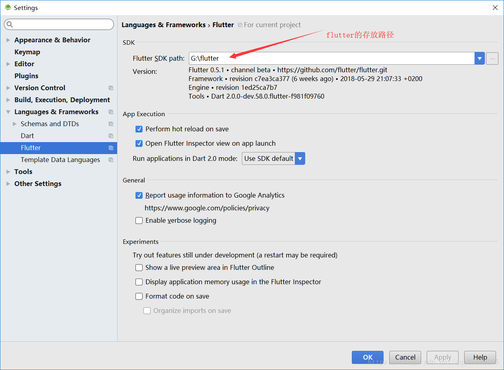Click the Flutter SDK path text field

[x=331, y=58]
